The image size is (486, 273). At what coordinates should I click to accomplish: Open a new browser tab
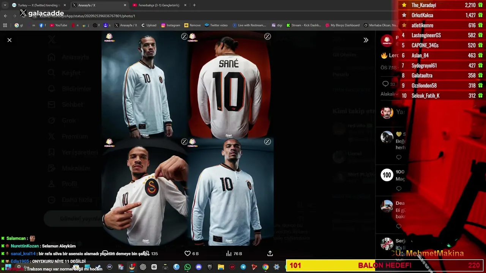[194, 5]
